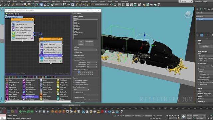This screenshot has width=213, height=120.
Task: Toggle the active ragdolls event enable icon
Action: point(61,39)
